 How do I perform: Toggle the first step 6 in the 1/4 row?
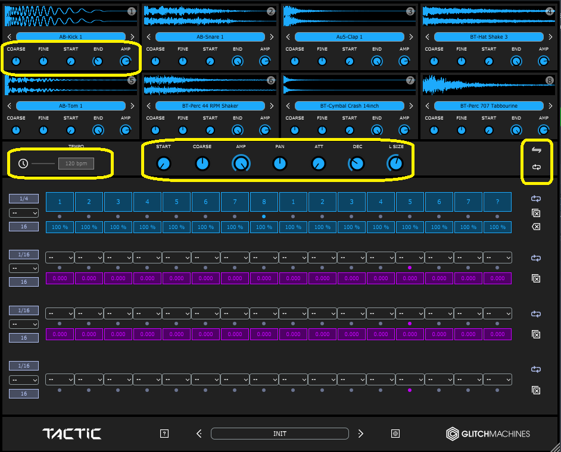(x=205, y=202)
